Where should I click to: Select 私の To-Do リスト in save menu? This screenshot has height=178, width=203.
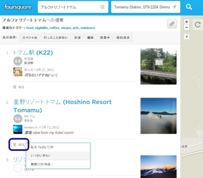(58, 147)
